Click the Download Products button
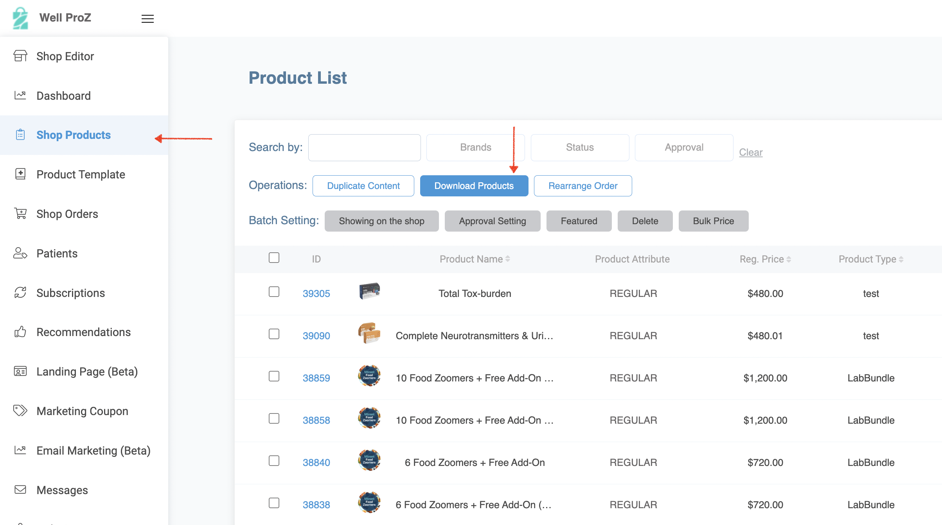This screenshot has height=525, width=942. (x=474, y=186)
